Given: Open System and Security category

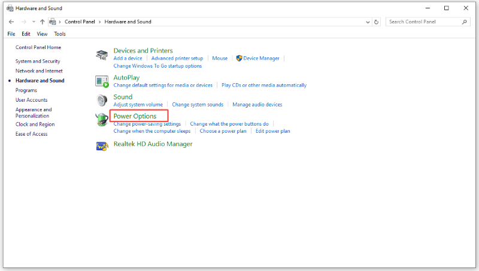Looking at the screenshot, I should click(x=38, y=61).
